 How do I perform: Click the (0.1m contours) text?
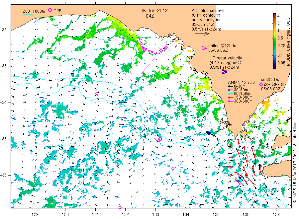pyautogui.click(x=206, y=15)
